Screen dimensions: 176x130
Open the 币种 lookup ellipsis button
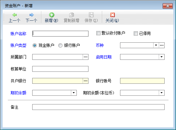pos(162,45)
